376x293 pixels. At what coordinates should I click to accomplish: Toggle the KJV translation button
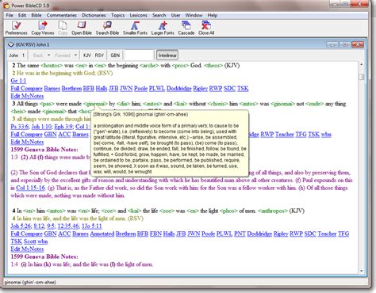87,55
